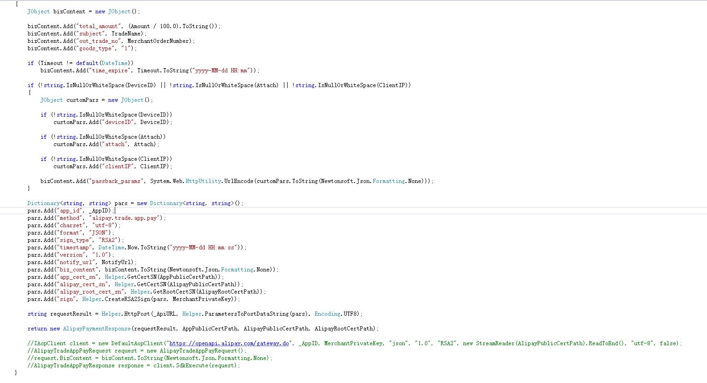Click the commented request.BizContent line
Screen dimensions: 707x383
pyautogui.click(x=150, y=358)
